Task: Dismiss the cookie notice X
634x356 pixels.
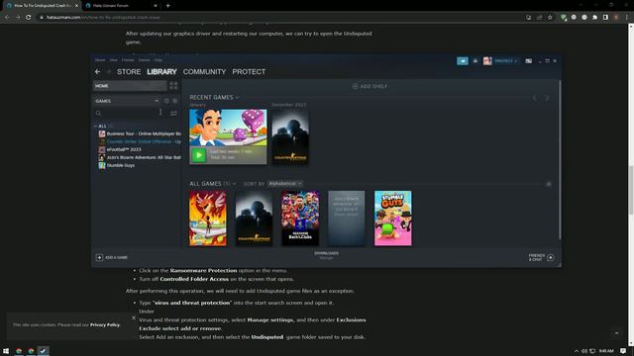Action: pos(134,317)
